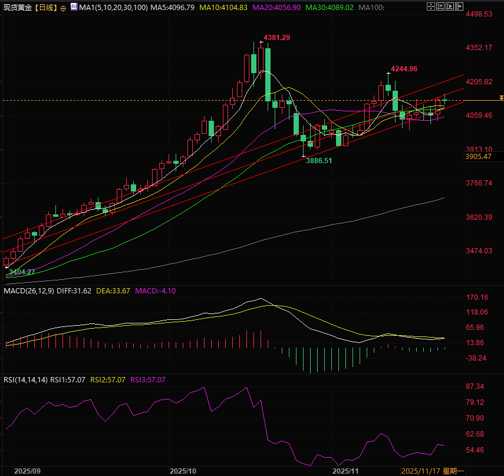Click the MA indicator icon before MA1
Screen dimensions: 504x476
click(x=73, y=7)
